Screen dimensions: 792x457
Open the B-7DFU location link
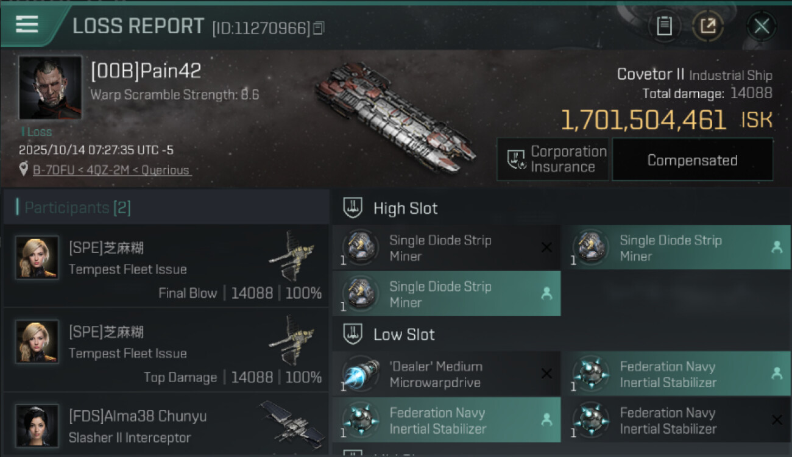[x=111, y=170]
